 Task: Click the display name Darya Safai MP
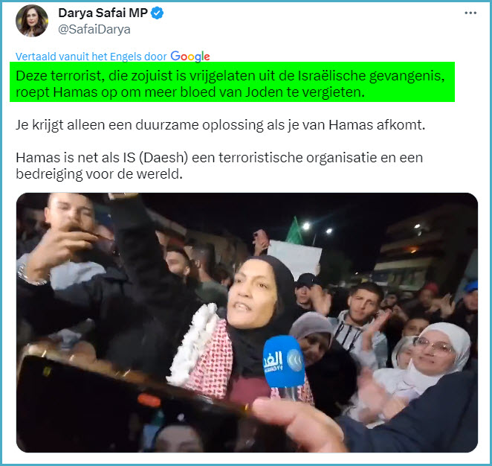coord(103,13)
